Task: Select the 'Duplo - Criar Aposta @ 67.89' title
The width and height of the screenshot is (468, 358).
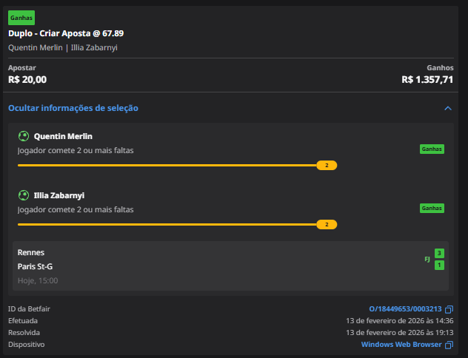Action: (66, 33)
